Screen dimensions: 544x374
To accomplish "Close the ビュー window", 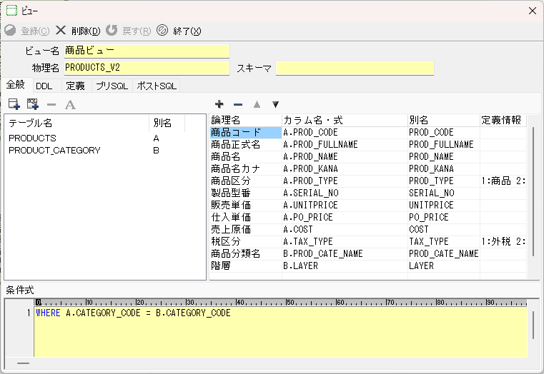I will click(x=532, y=11).
